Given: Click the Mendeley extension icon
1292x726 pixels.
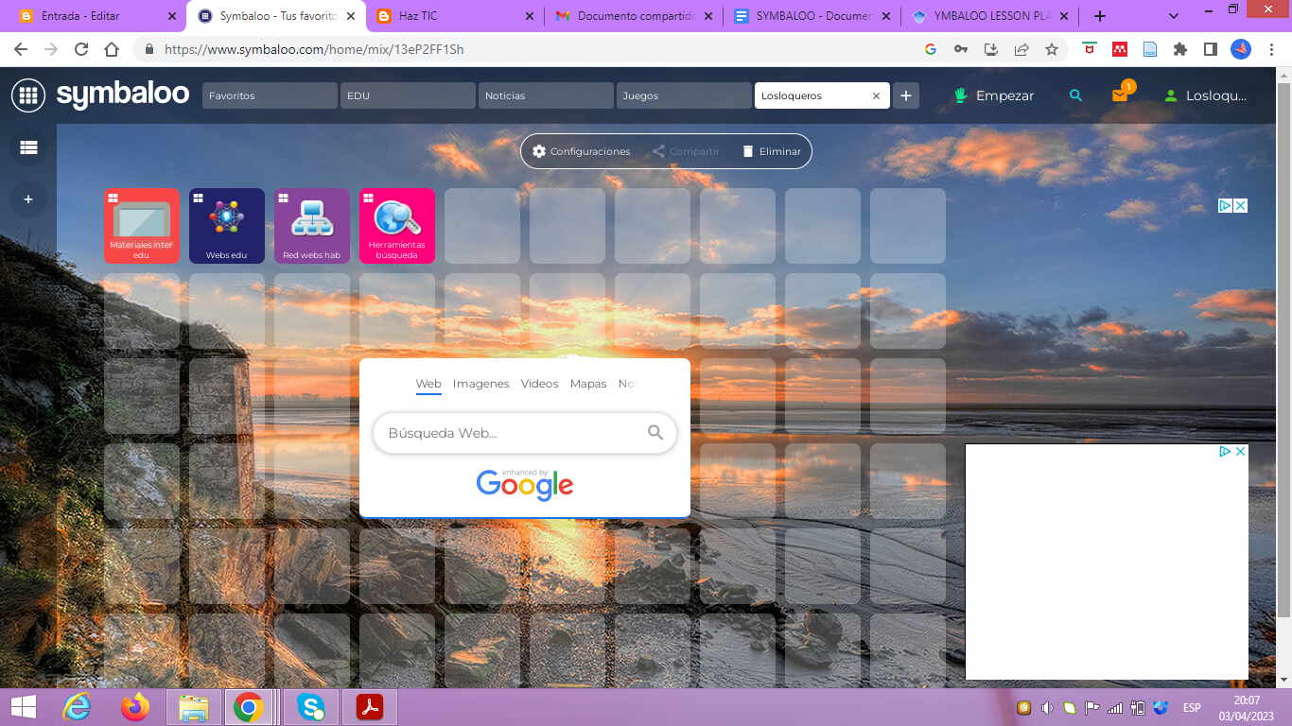Looking at the screenshot, I should pyautogui.click(x=1120, y=49).
